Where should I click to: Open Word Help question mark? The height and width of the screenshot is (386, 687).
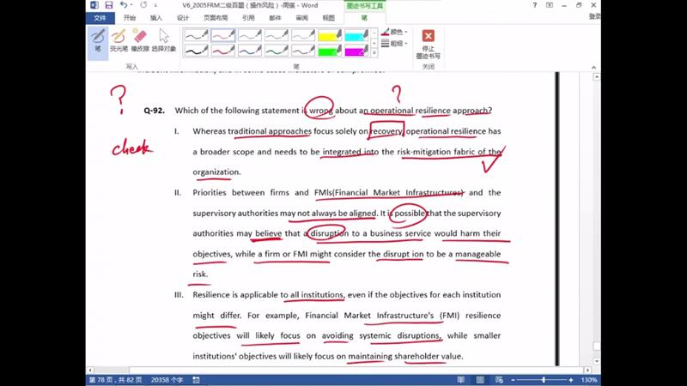click(534, 5)
